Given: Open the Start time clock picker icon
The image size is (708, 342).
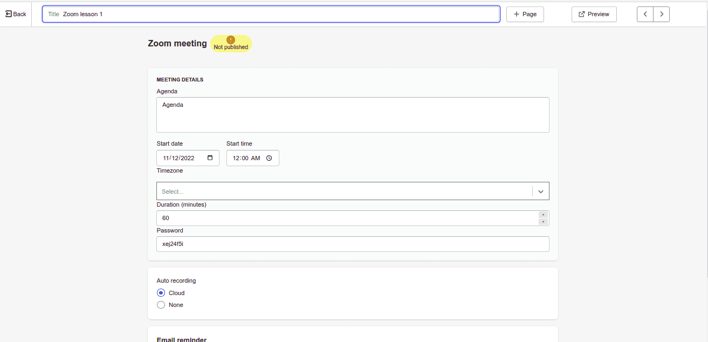Looking at the screenshot, I should [269, 158].
